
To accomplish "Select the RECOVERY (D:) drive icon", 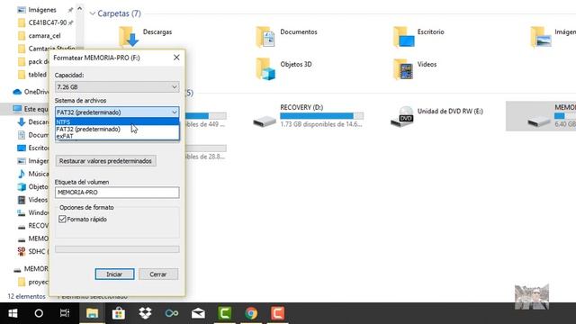I will (265, 121).
